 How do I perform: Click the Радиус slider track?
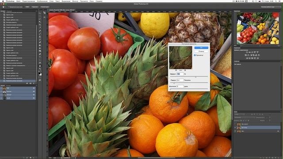(x=189, y=83)
